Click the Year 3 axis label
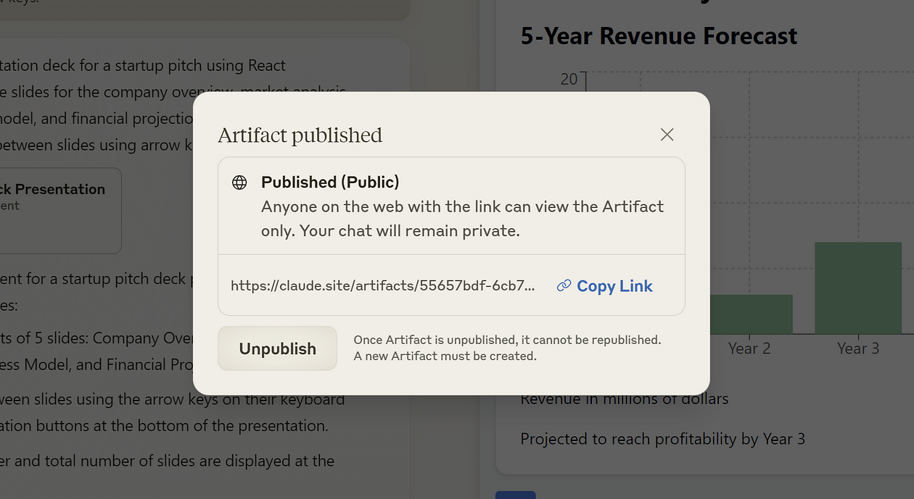 click(x=857, y=348)
